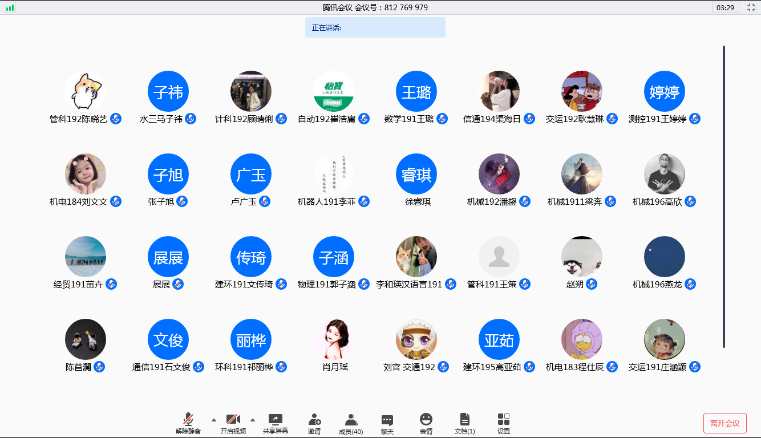Screen dimensions: 761x438
Task: Select the 自动192崔浩庸 participant avatar
Action: (x=334, y=91)
